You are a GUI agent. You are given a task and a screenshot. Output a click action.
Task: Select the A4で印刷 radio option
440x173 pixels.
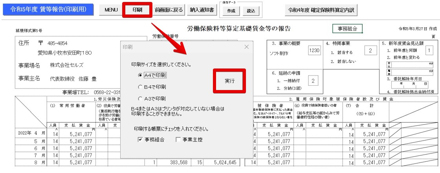(x=139, y=75)
